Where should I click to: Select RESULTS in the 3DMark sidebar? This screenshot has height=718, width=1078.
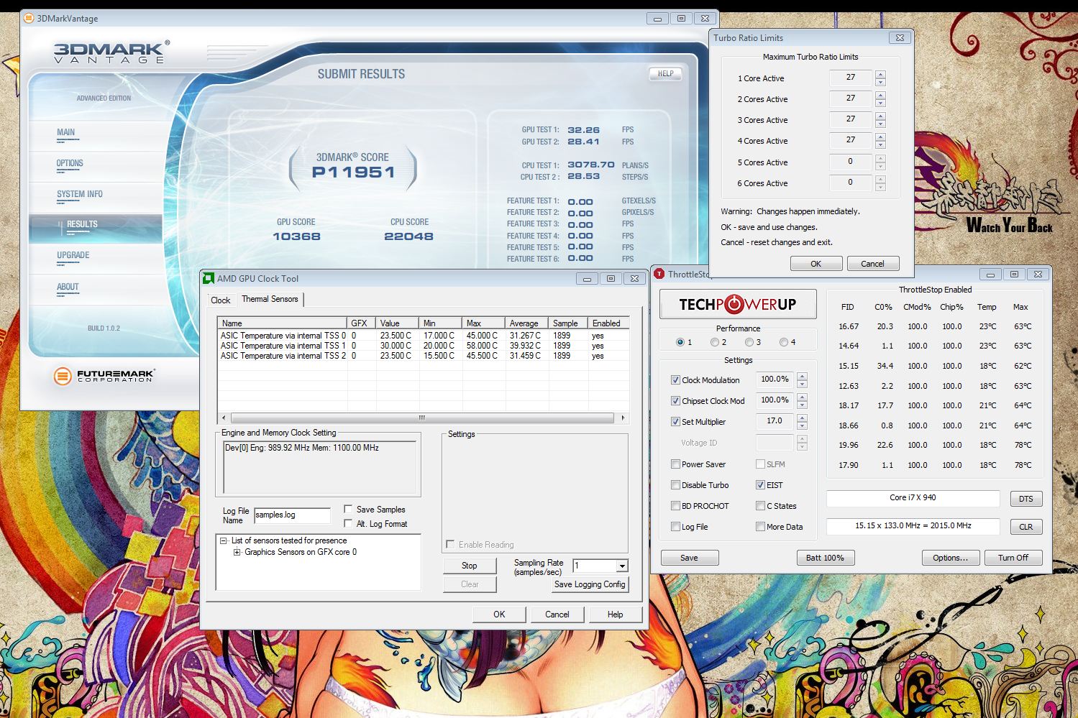[x=96, y=227]
